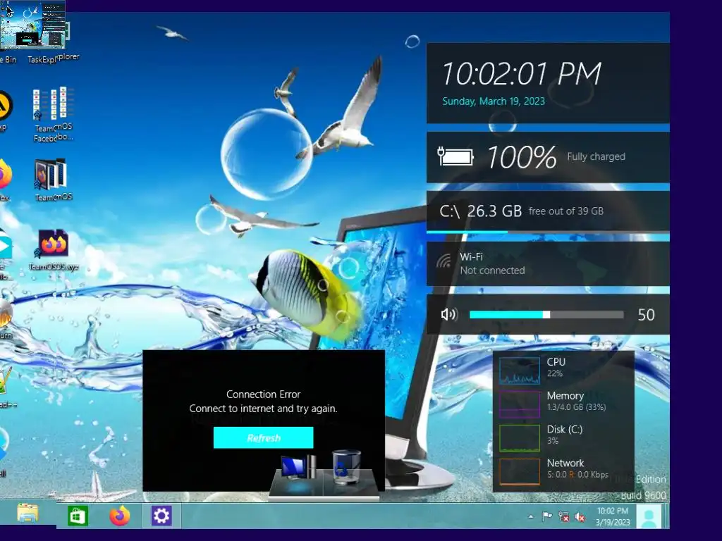This screenshot has height=541, width=722.
Task: Click the volume slider bar at 50
Action: tap(546, 315)
